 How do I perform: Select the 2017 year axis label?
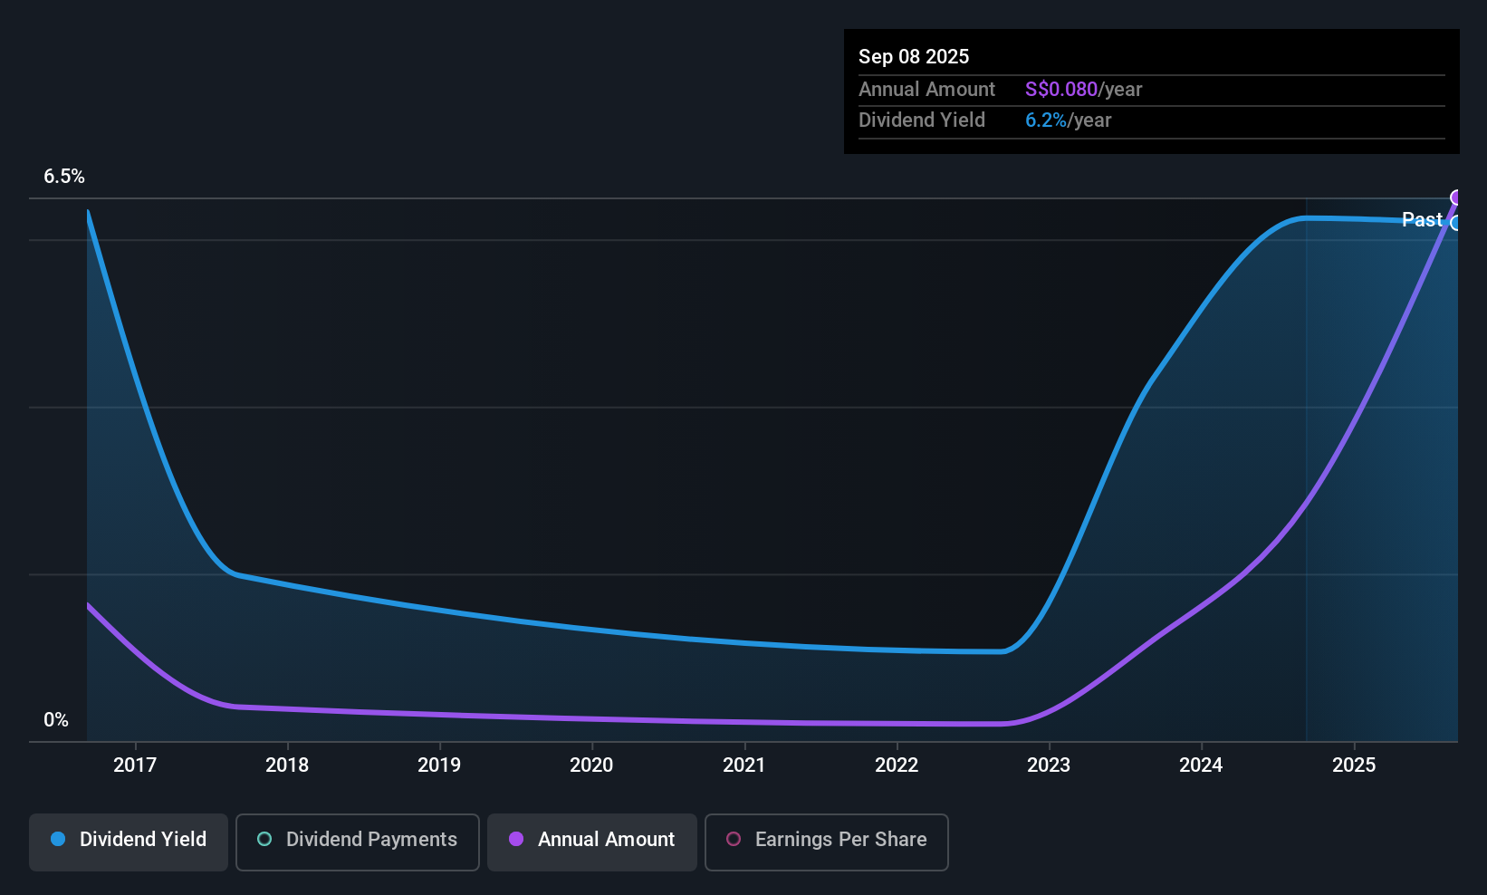pyautogui.click(x=135, y=765)
